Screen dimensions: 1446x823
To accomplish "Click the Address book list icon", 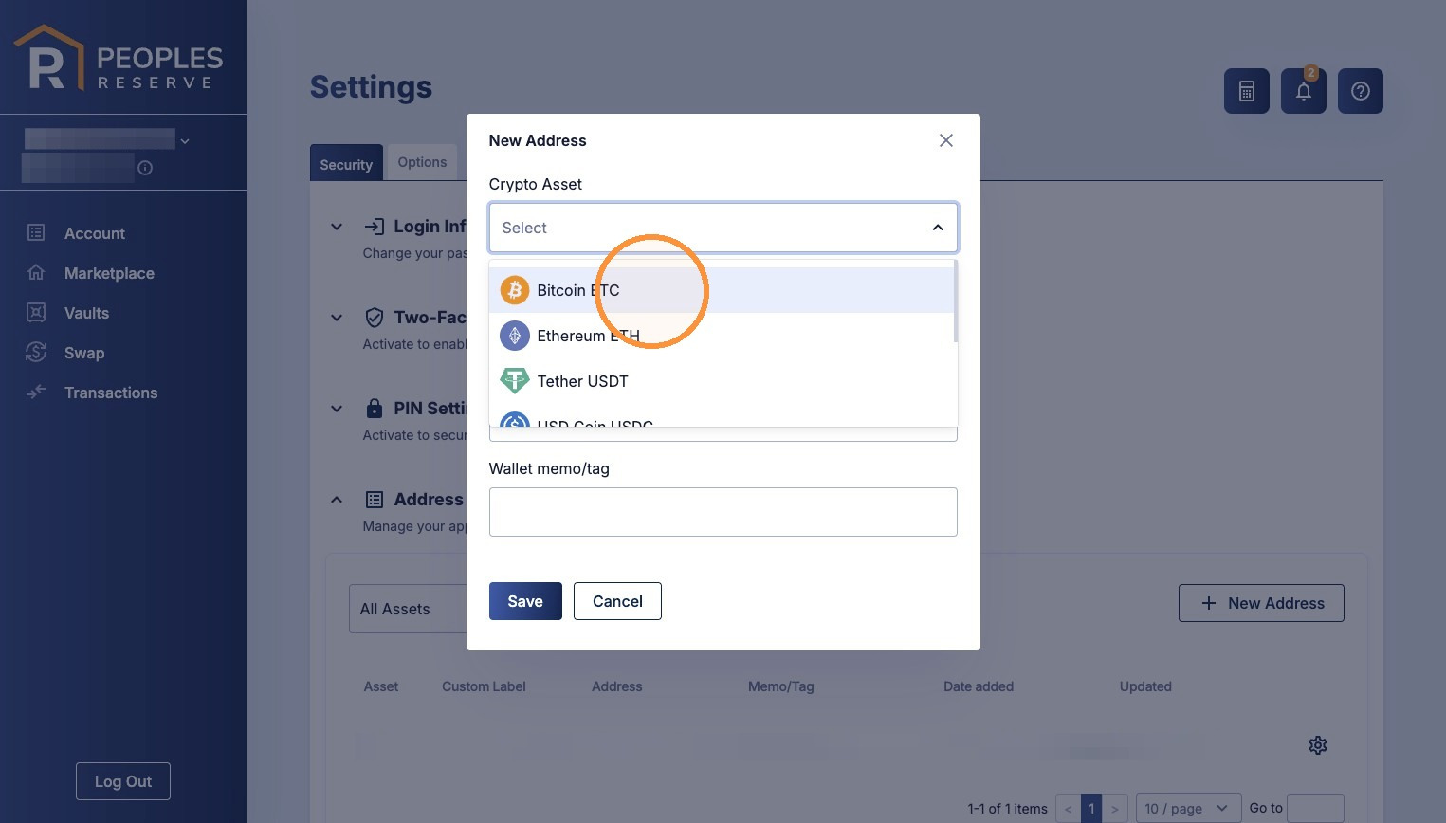I will pyautogui.click(x=375, y=500).
